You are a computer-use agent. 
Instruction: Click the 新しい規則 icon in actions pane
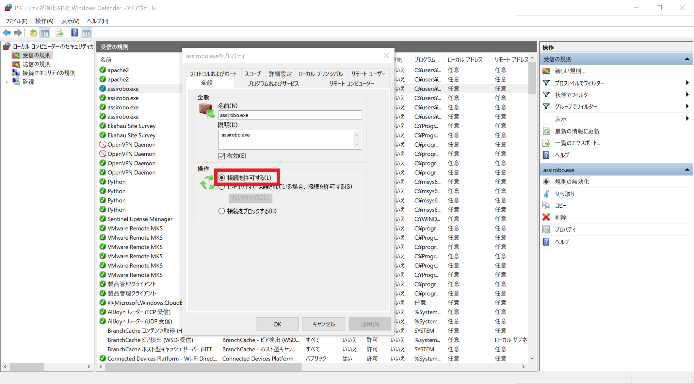[546, 71]
